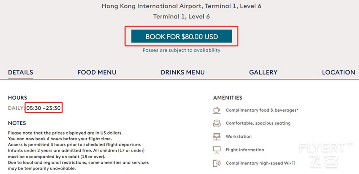Click the coffee cup amenity icon
This screenshot has width=359, height=174.
216,110
